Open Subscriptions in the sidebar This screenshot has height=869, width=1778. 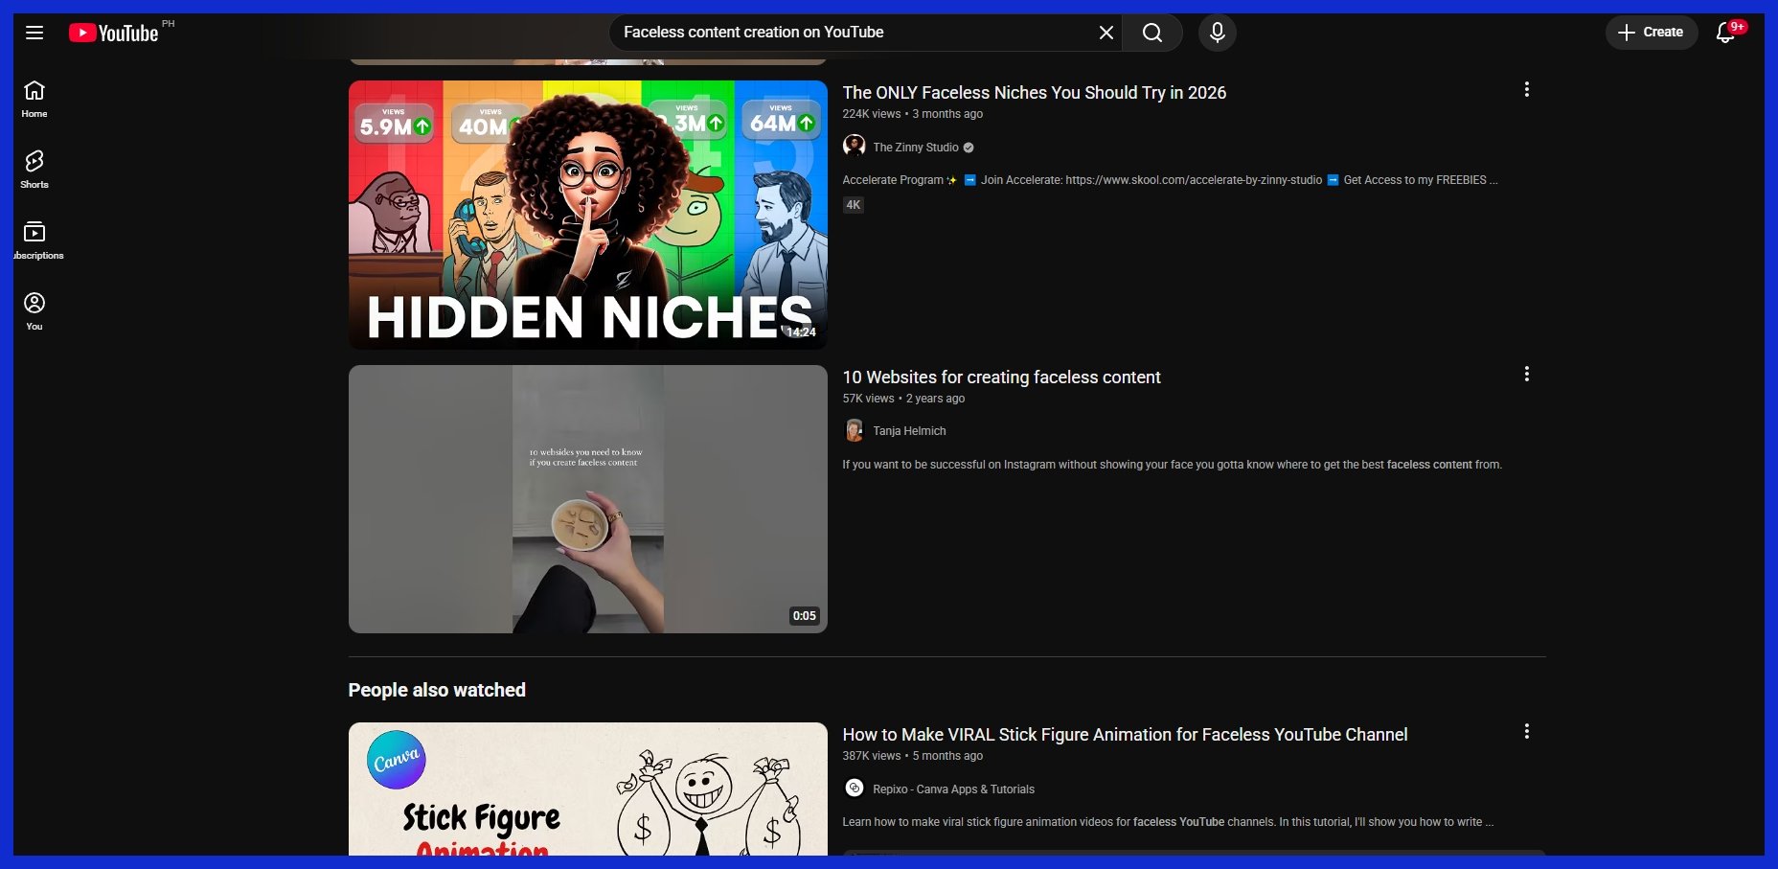coord(34,240)
